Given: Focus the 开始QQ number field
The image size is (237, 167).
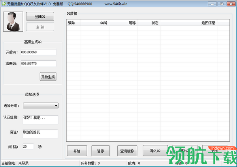Looking at the screenshot, I should click(x=38, y=52).
